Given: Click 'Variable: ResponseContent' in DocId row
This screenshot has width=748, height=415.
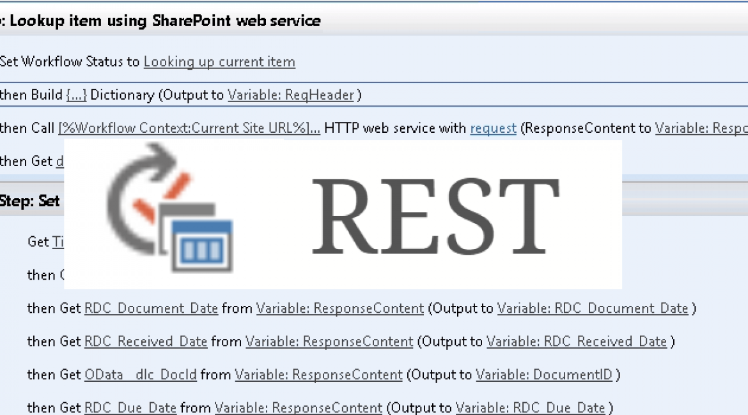Looking at the screenshot, I should pyautogui.click(x=318, y=375).
